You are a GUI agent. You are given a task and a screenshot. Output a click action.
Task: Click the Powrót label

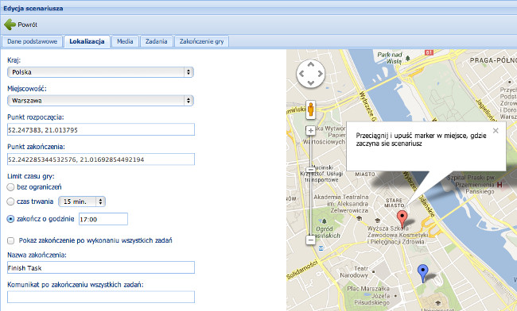click(27, 25)
